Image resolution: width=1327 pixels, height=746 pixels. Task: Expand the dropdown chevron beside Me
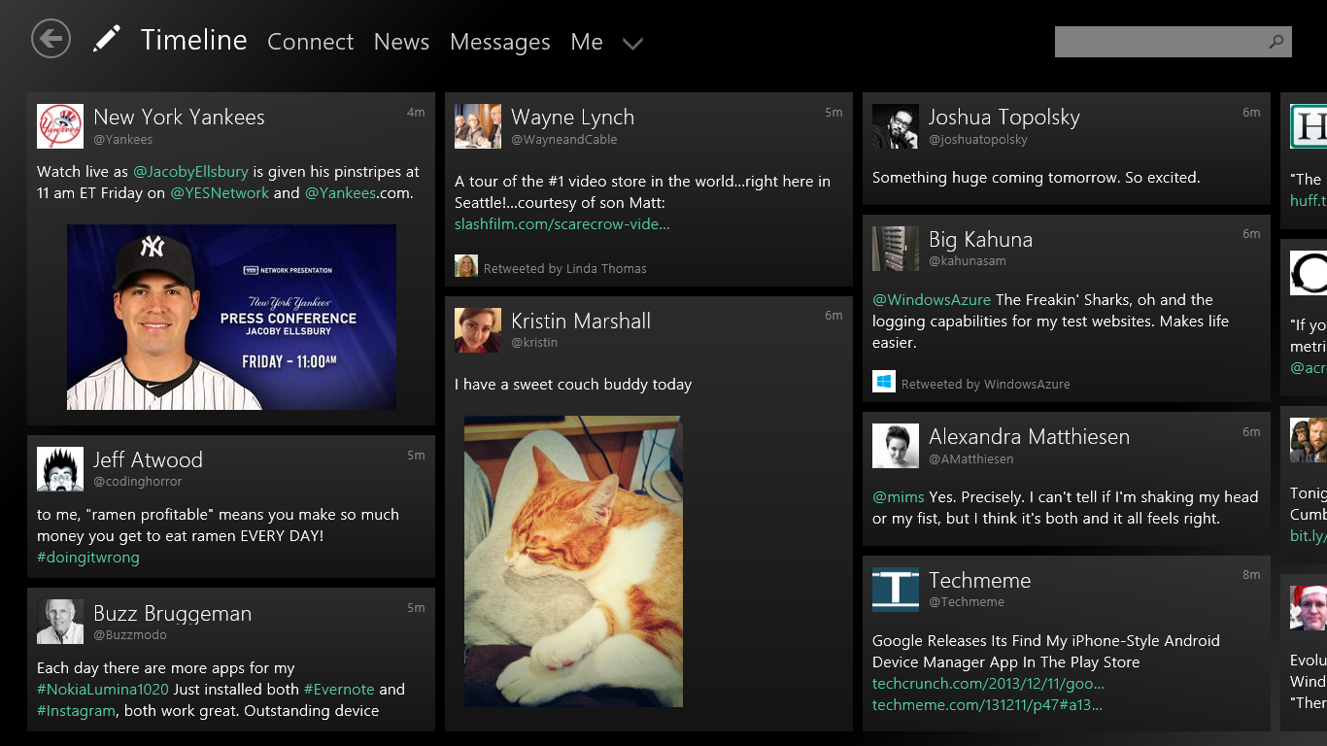point(632,44)
